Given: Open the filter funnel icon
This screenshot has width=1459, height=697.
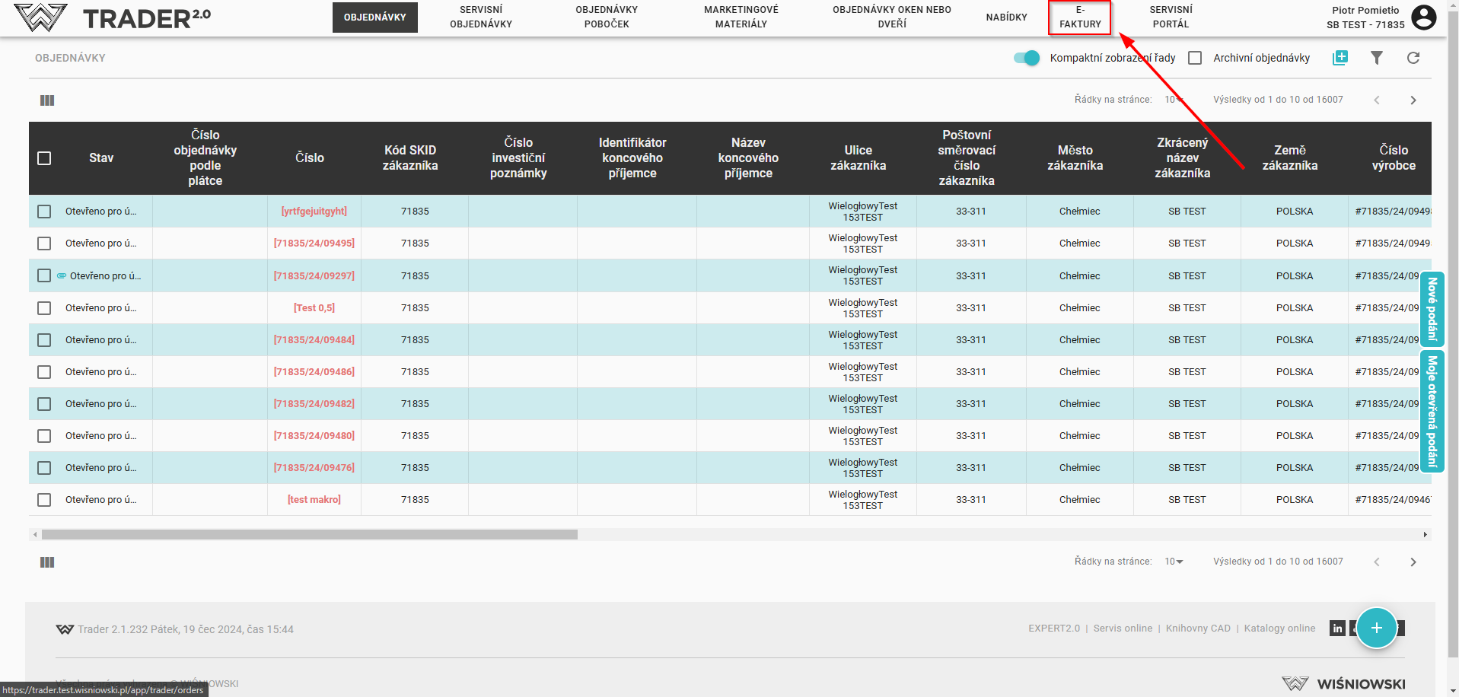Looking at the screenshot, I should [x=1376, y=58].
